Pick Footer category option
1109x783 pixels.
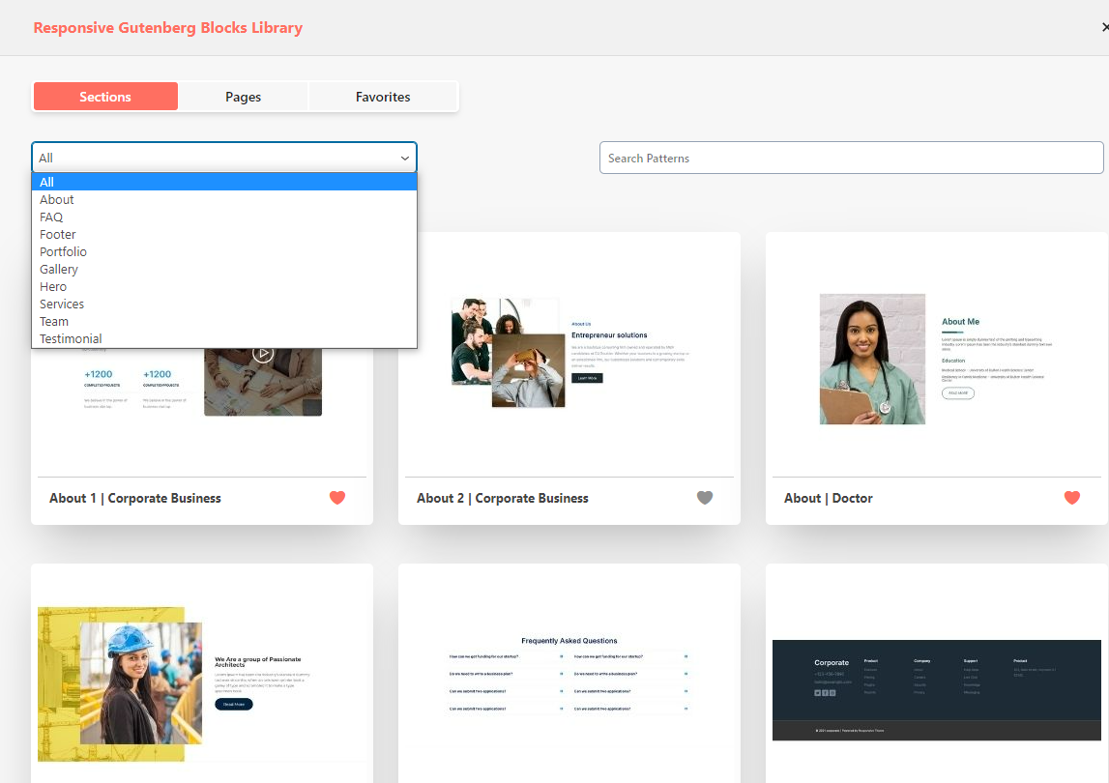point(224,234)
